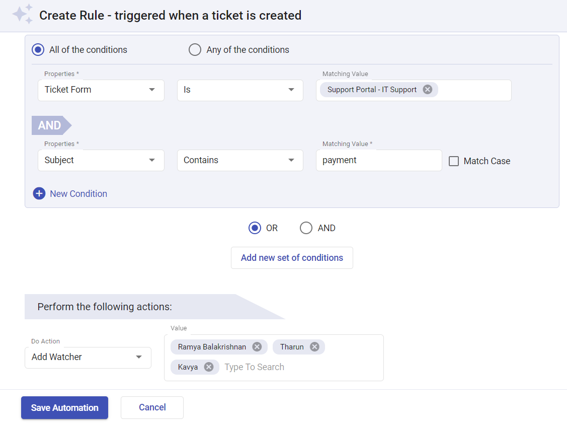Remove Kavya from the watcher list
Viewport: 567px width, 423px height.
point(208,367)
